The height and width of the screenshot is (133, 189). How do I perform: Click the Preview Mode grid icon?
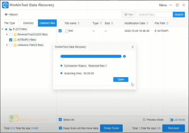[x=144, y=120]
